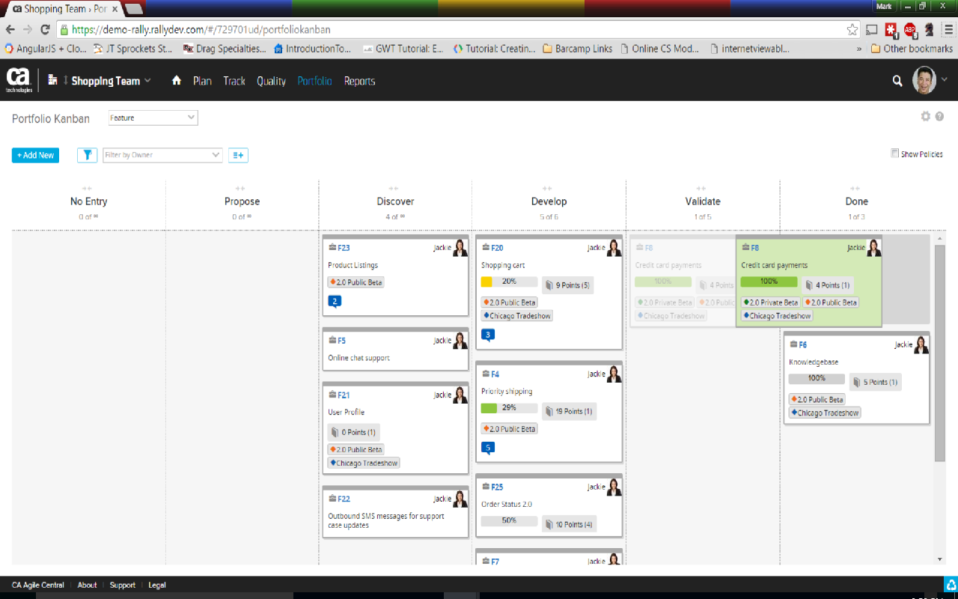Open the comments bubble on Shopping cart
Screen dimensions: 958x599
pos(488,335)
